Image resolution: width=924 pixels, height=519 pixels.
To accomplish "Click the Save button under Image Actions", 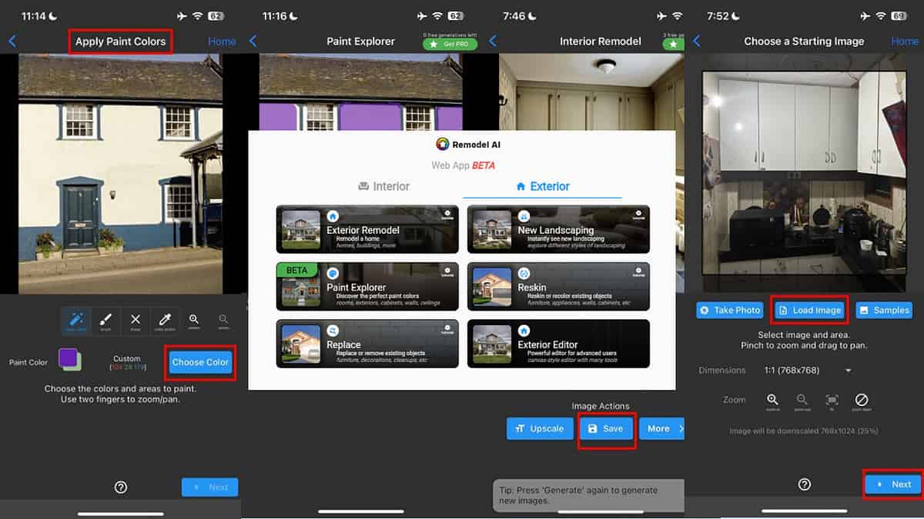I will point(607,428).
